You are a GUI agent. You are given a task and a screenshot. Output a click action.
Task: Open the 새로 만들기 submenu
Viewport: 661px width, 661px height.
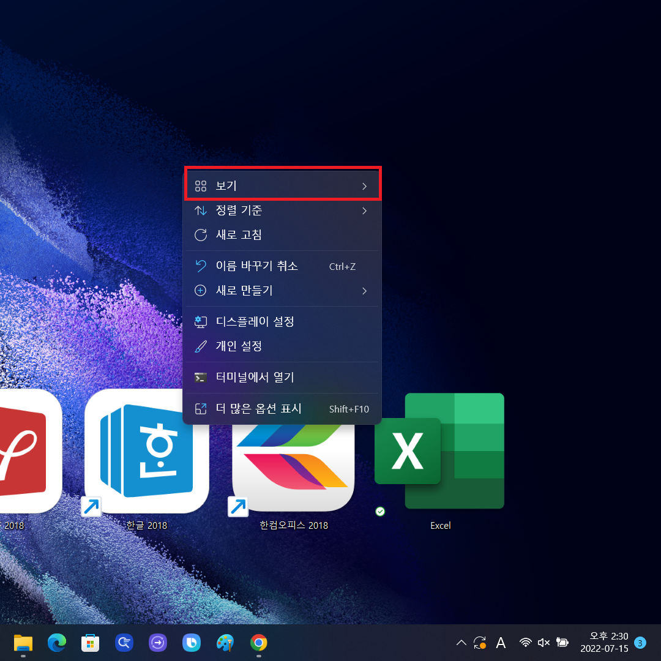[282, 291]
